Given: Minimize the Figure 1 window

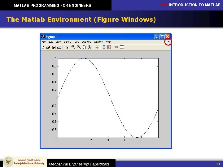Looking at the screenshot, I should pyautogui.click(x=157, y=36).
